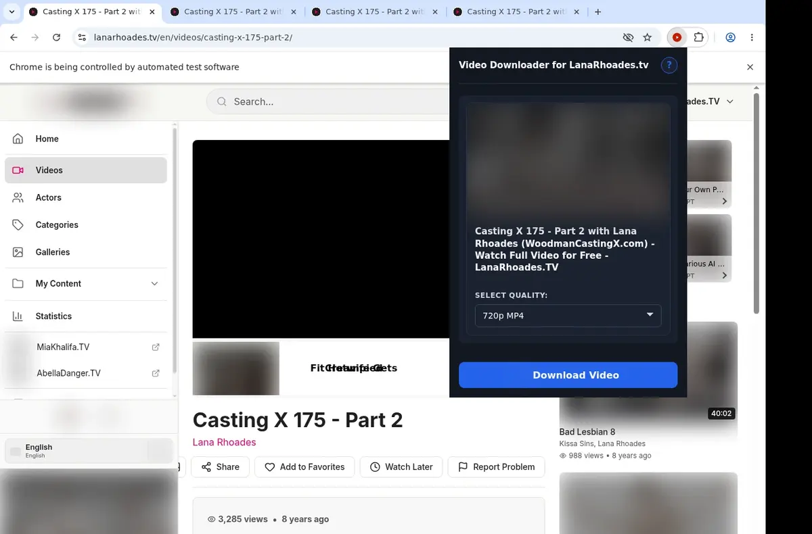Screen dimensions: 812x534
Task: Expand the My Content section
Action: tap(86, 283)
